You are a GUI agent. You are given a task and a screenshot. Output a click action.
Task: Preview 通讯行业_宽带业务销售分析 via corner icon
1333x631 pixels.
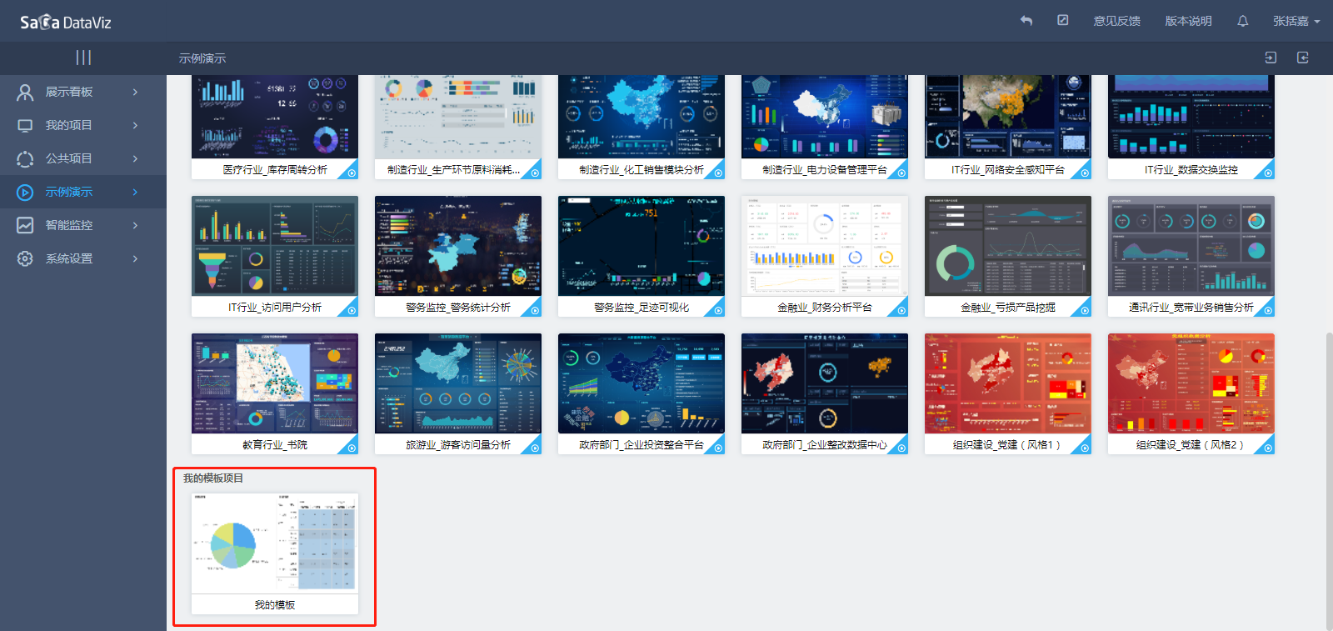[x=1268, y=310]
